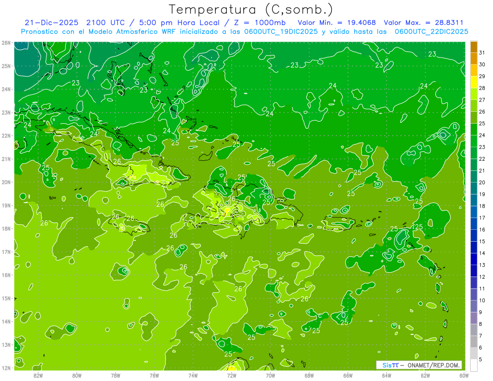Click the "ONAMET/REP.DOM." credit label
Image resolution: width=493 pixels, height=381 pixels.
click(x=434, y=365)
